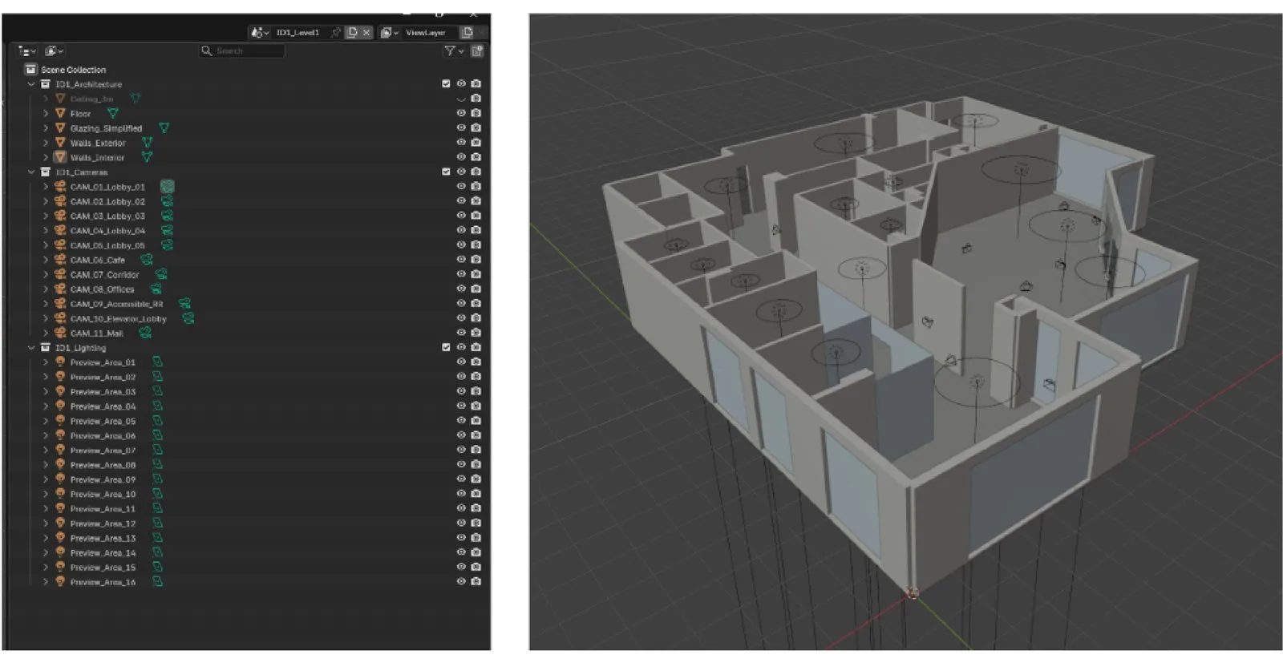Image resolution: width=1283 pixels, height=671 pixels.
Task: Click camera data icon beside CAM_10_Elevator_Lobby
Action: click(188, 318)
